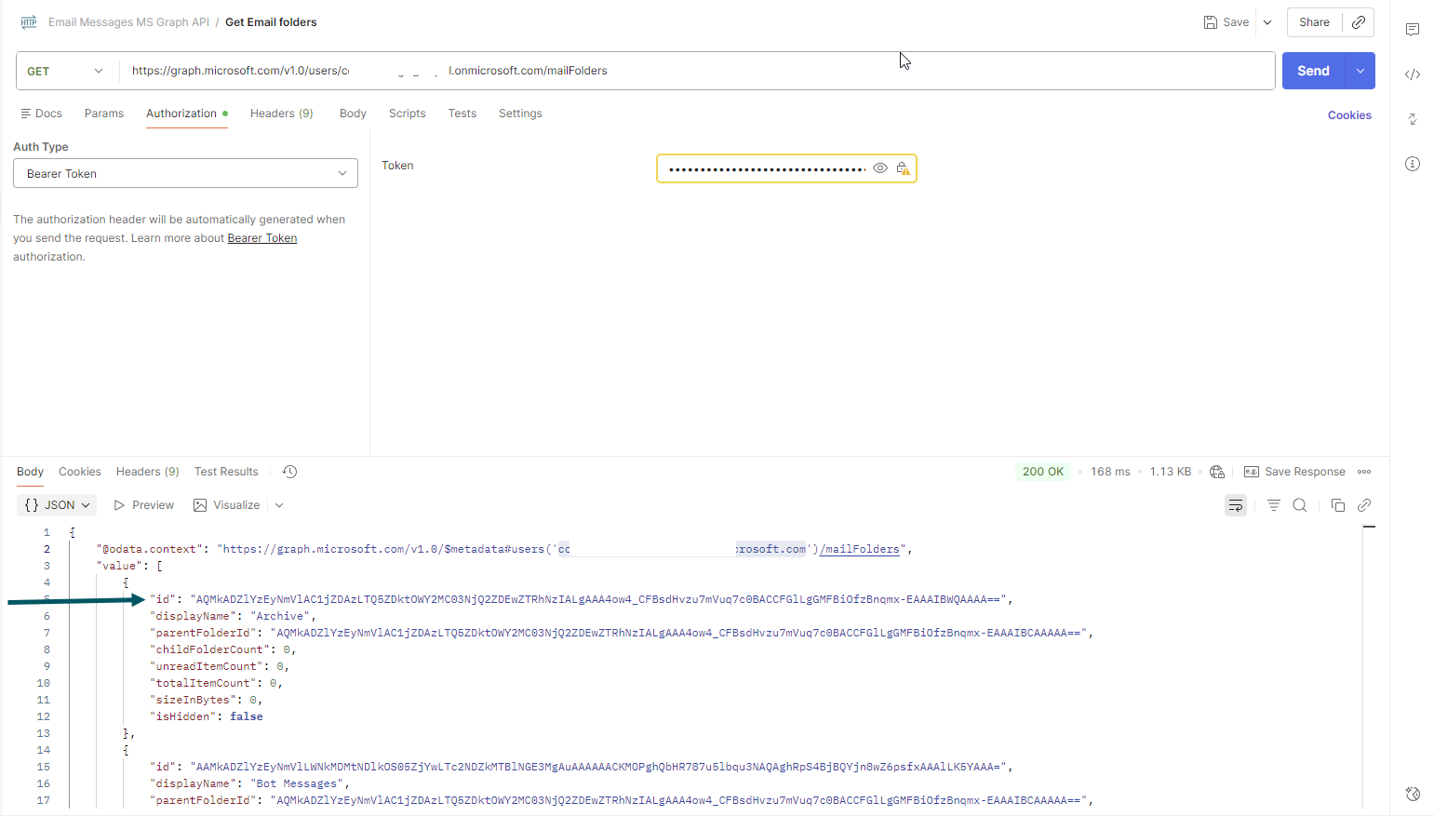Viewport: 1434px width, 816px height.
Task: Open the Test Results response tab
Action: tap(226, 472)
